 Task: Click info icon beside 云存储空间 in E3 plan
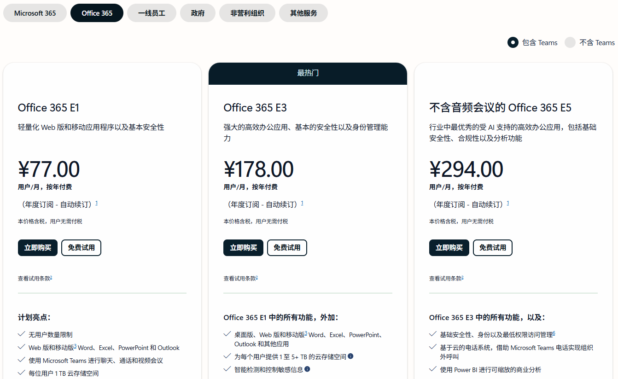coord(350,356)
